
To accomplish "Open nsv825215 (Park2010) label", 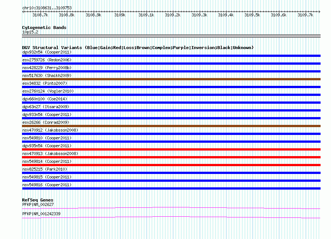I will [x=45, y=169].
